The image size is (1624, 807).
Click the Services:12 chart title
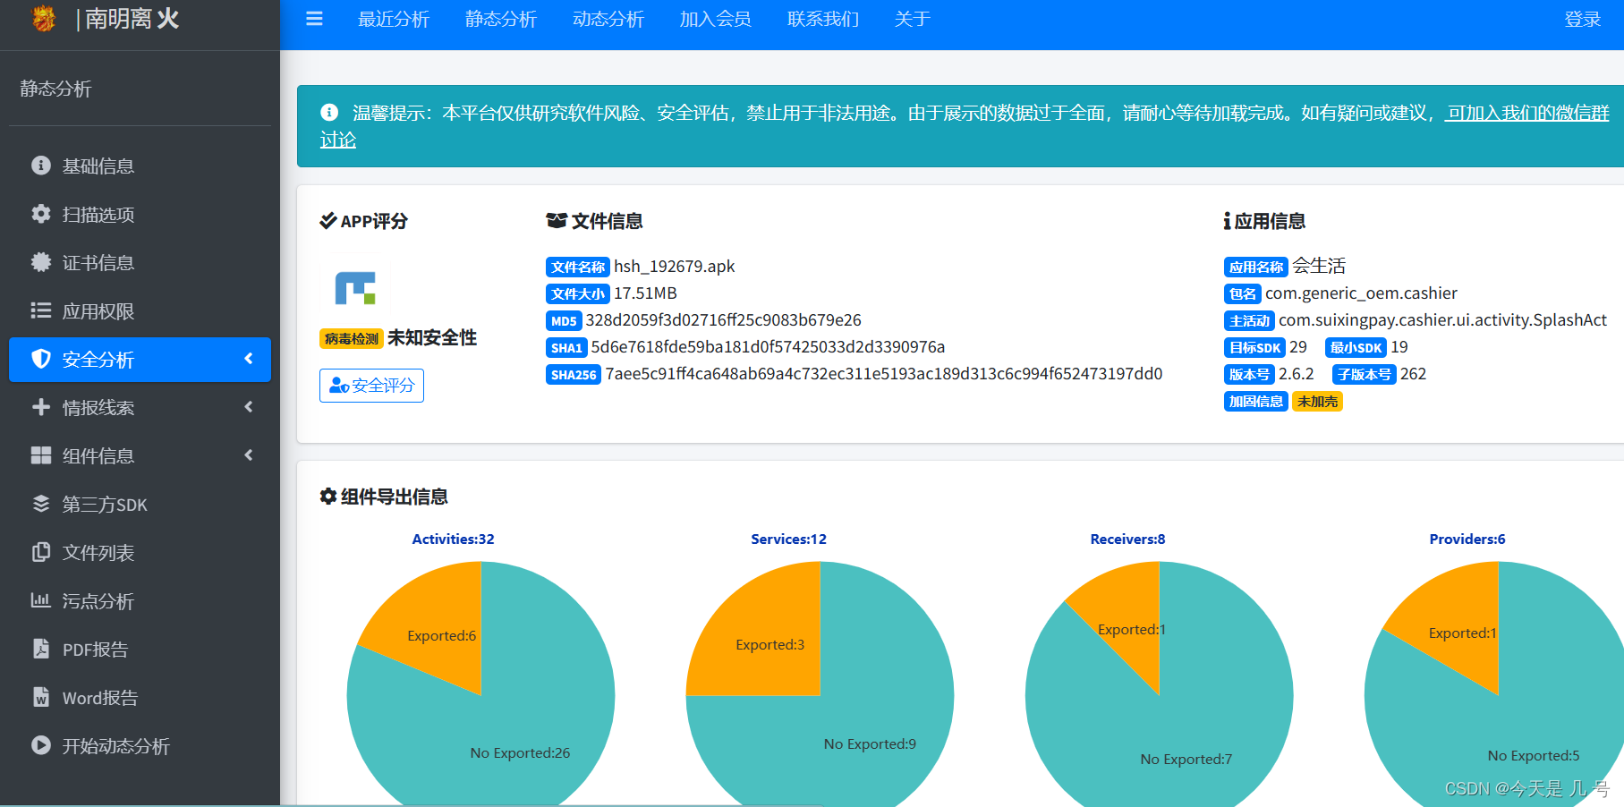click(x=788, y=539)
